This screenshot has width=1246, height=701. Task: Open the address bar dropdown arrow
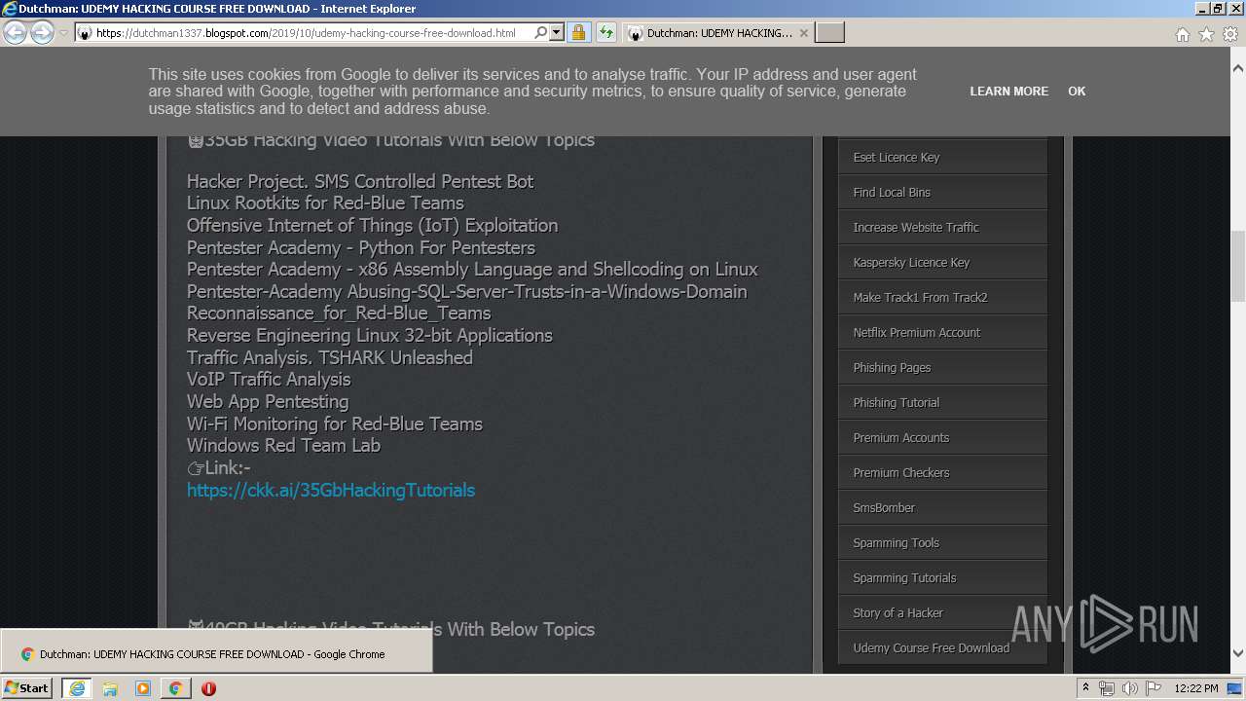[557, 32]
